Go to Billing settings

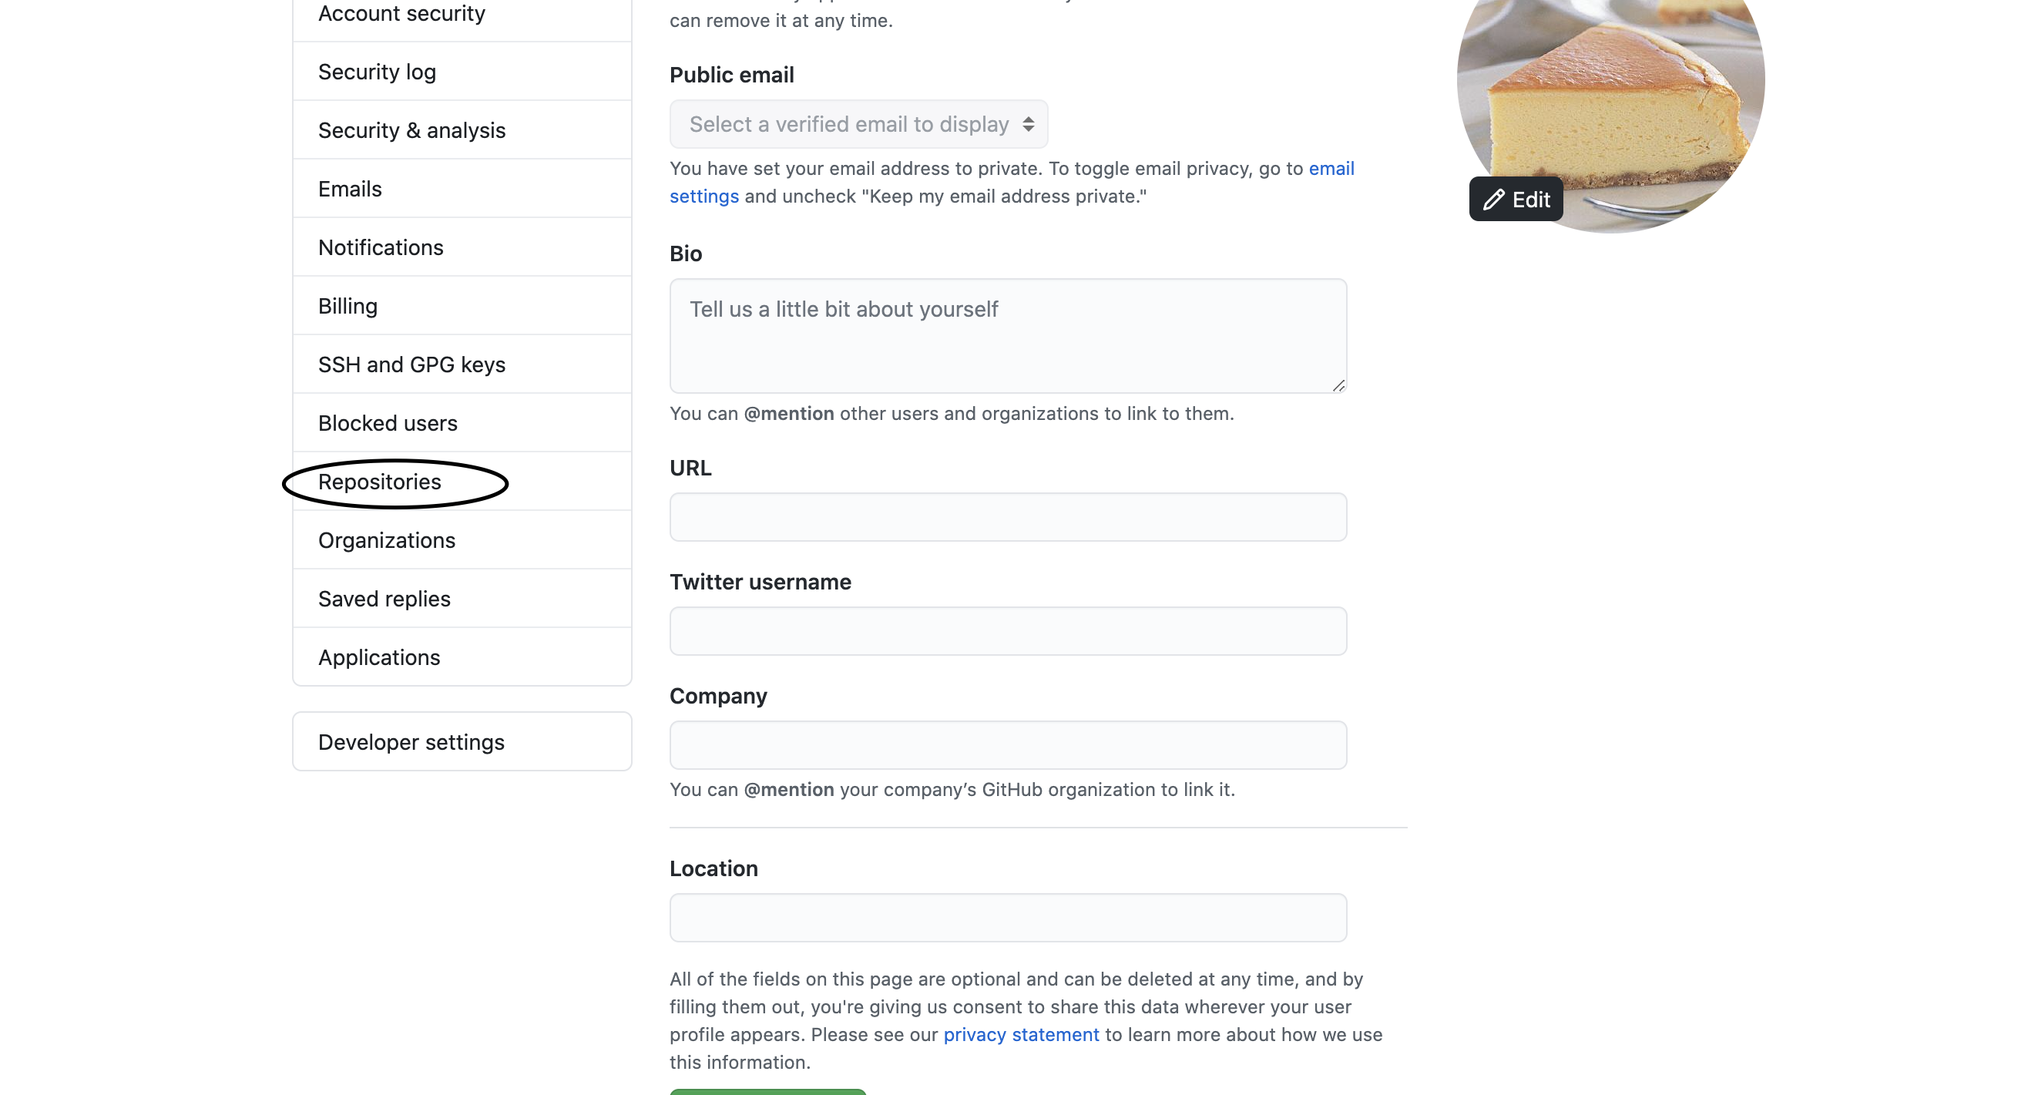point(348,306)
